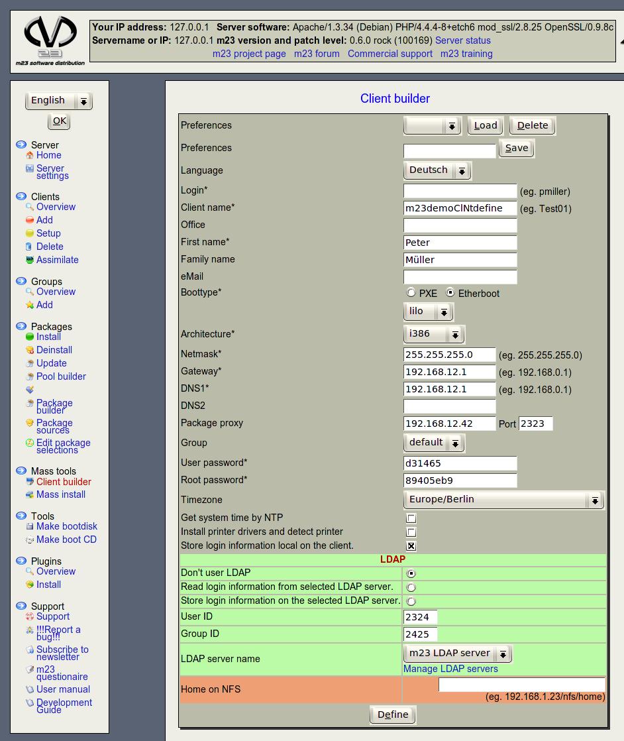
Task: Open the Architecture i386 dropdown
Action: point(434,334)
